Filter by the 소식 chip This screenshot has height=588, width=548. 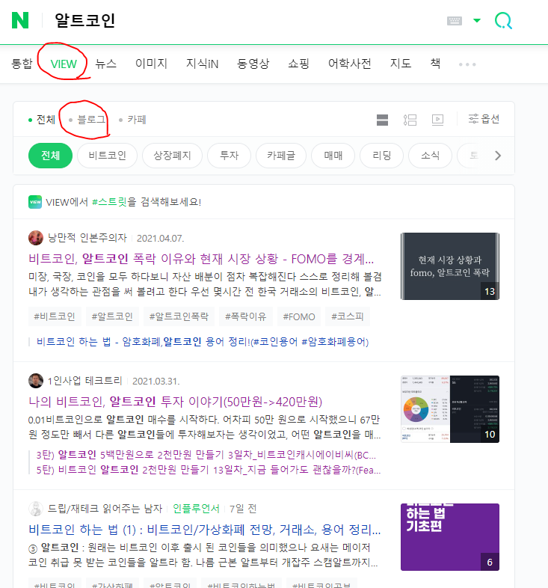pos(430,156)
